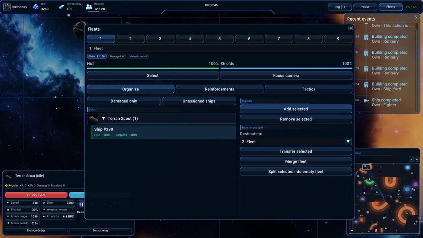Switch to fleet tab 5
The height and width of the screenshot is (238, 423).
(x=220, y=39)
